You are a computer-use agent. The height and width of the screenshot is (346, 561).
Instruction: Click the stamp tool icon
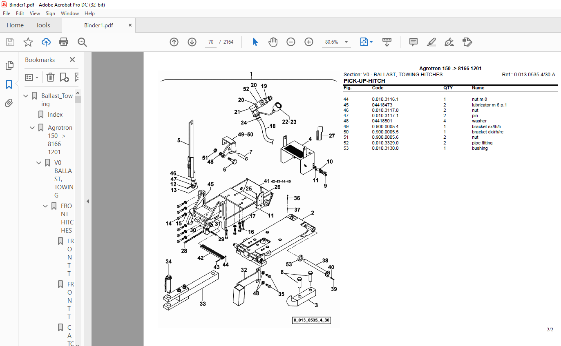click(x=467, y=42)
